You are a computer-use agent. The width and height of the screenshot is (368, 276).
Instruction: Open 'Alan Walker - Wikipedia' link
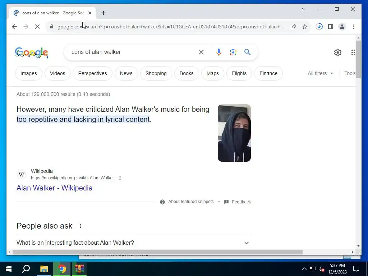pos(55,188)
